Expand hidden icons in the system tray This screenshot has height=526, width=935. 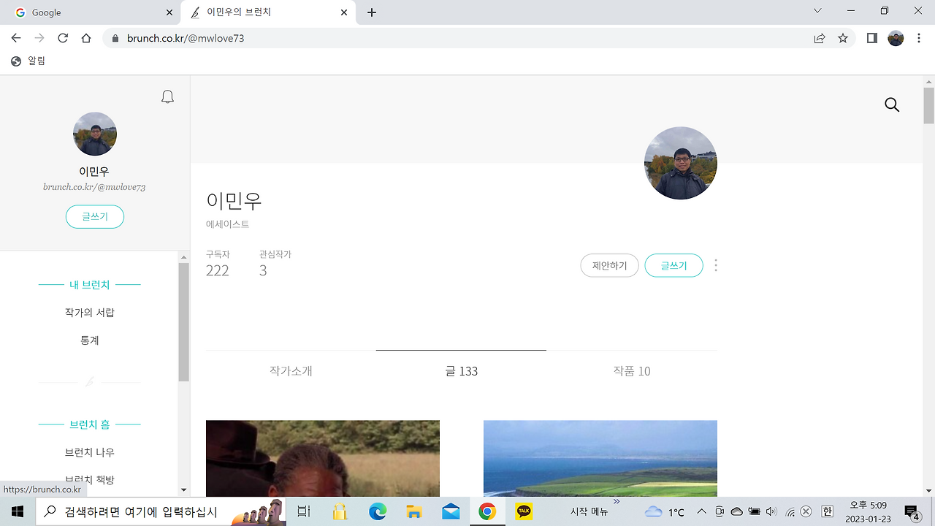pyautogui.click(x=700, y=511)
